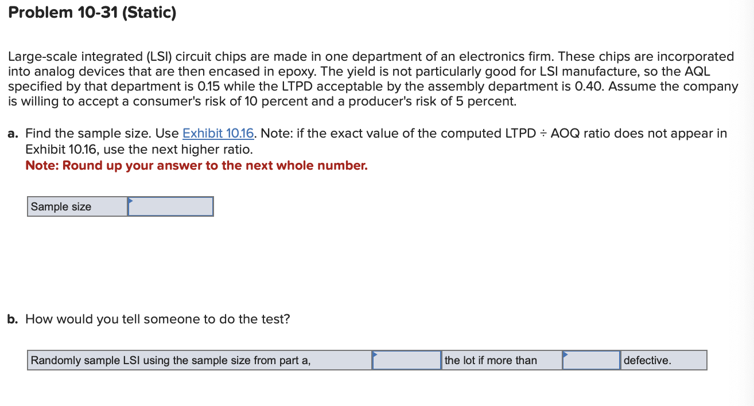754x406 pixels.
Task: Expand the first blank dropdown in part b
Action: (406, 360)
